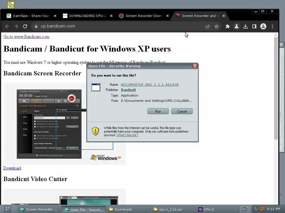Click the padlock site info icon
This screenshot has width=285, height=213.
click(x=36, y=26)
